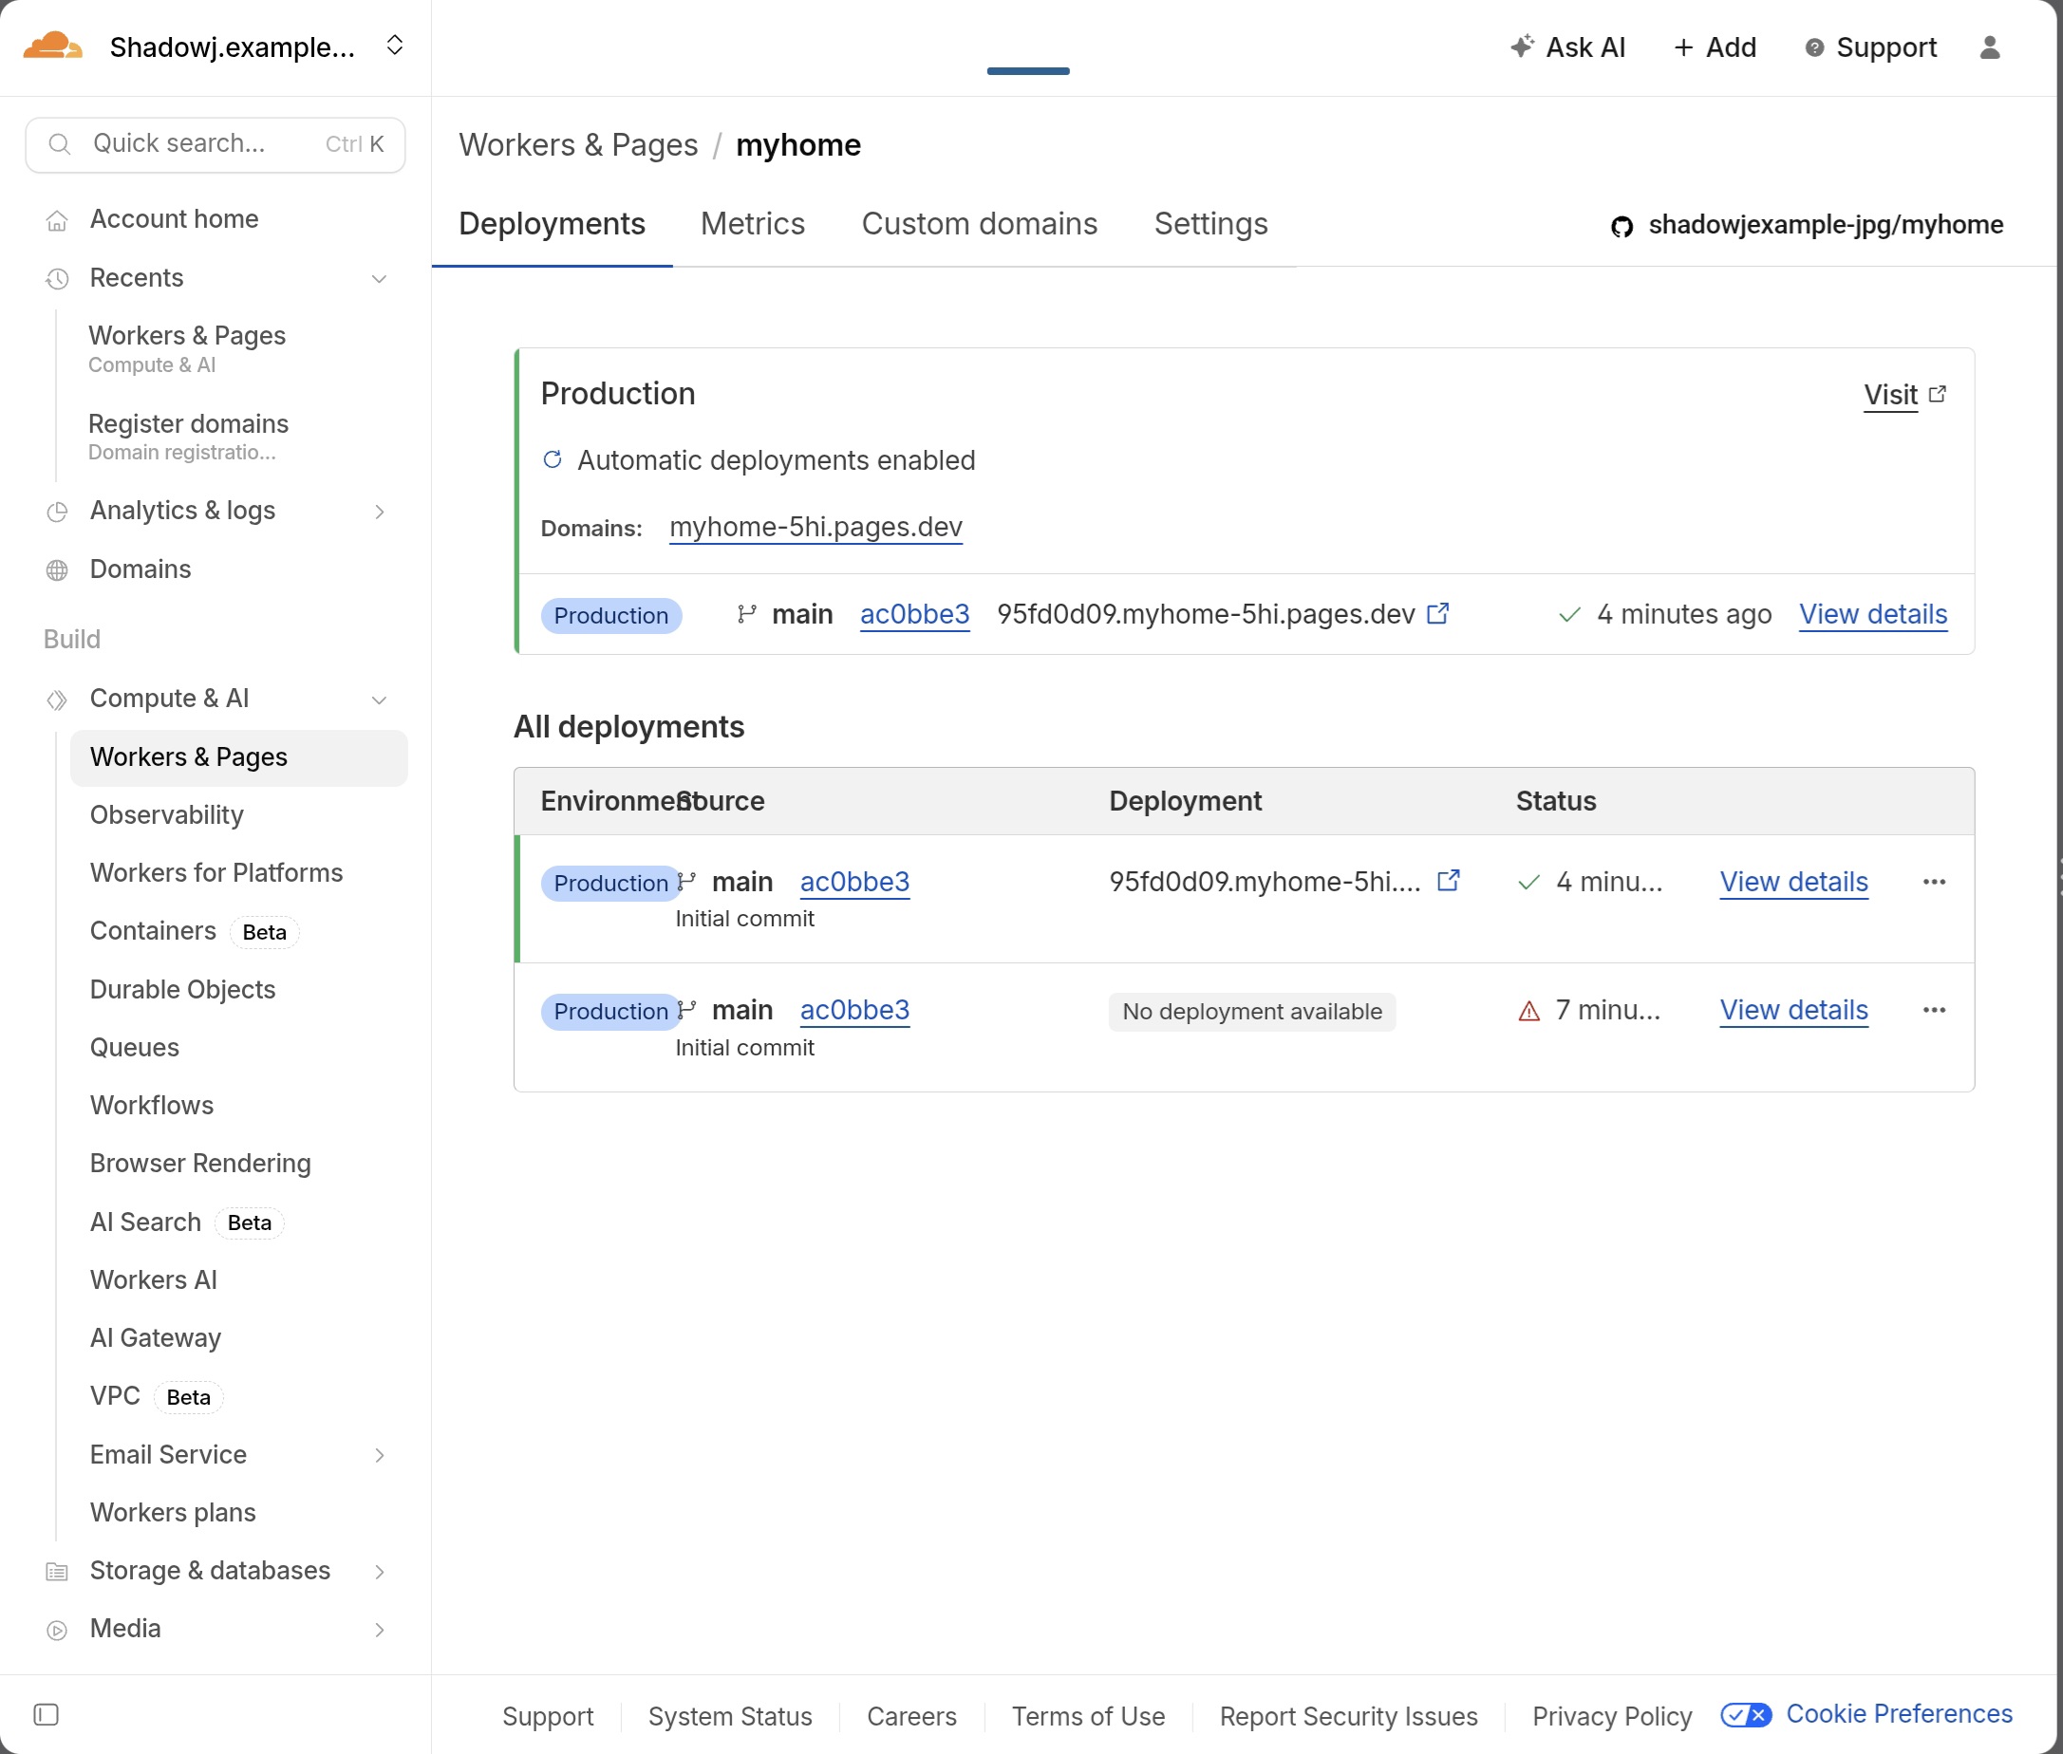2063x1754 pixels.
Task: Open the myhome-5hi.pages.dev domain link
Action: [815, 527]
